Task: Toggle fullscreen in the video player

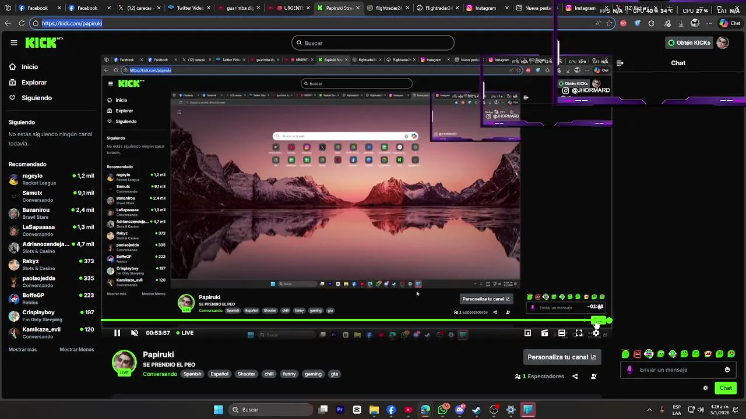Action: 579,333
